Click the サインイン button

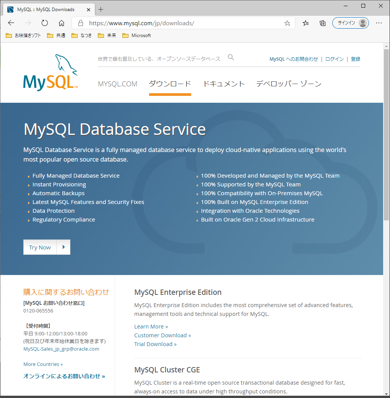click(x=350, y=23)
